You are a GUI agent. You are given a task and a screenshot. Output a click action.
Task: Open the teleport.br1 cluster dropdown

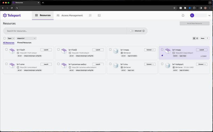[x=26, y=38]
